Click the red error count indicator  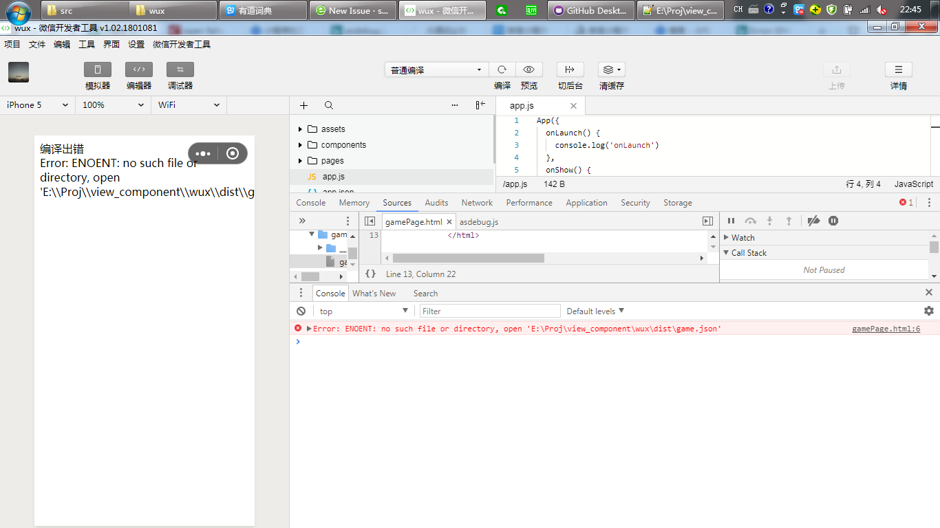pyautogui.click(x=906, y=203)
